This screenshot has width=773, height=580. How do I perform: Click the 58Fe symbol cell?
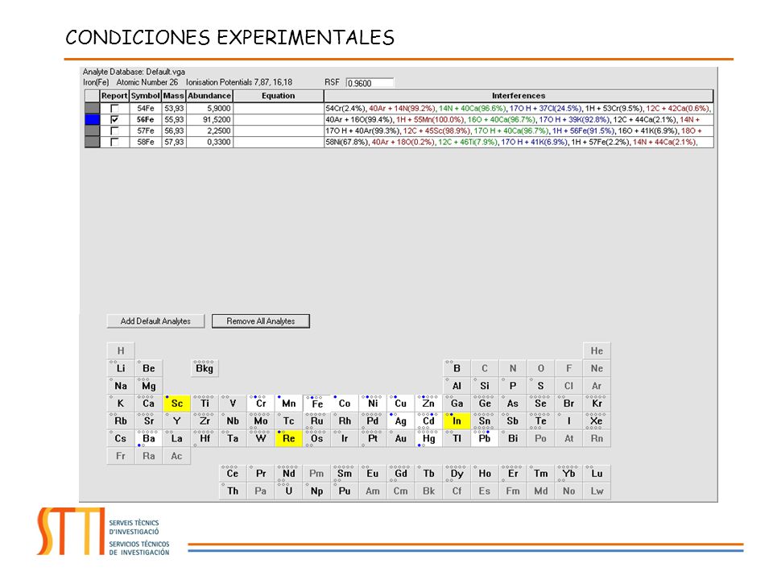pos(146,142)
